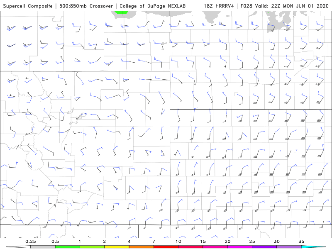Viewport: 332px width, 249px height.
Task: Click the '30' legend label
Action: (x=277, y=242)
